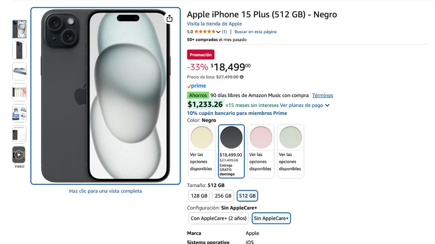Visit la tienda de Apple link

point(214,24)
